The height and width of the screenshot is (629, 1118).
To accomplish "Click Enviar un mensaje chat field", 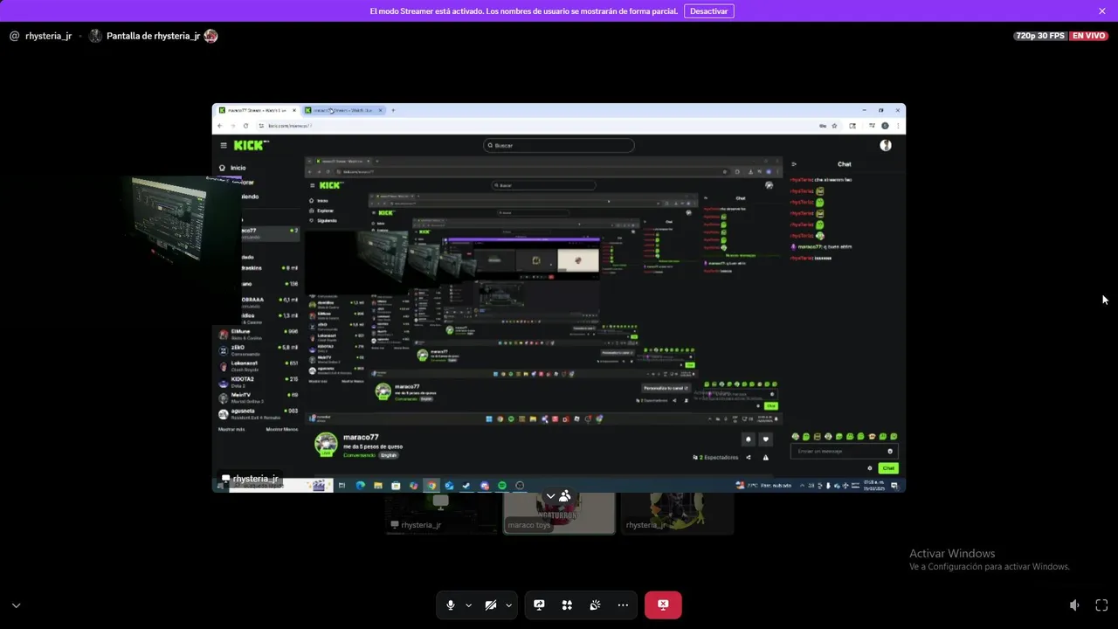I will click(843, 452).
